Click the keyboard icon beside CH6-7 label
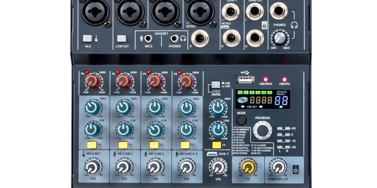Viewport: 377px width, 188px height. click(212, 154)
